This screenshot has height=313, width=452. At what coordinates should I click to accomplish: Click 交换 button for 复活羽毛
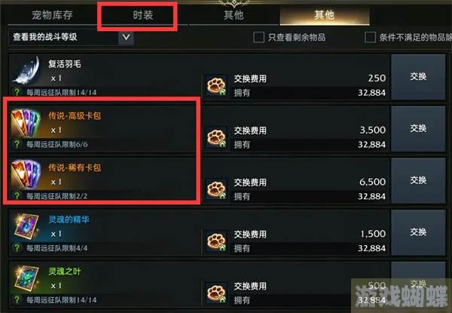(x=418, y=77)
